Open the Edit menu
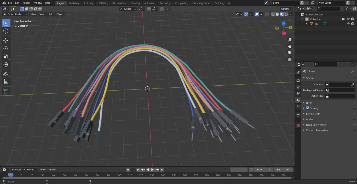 point(17,3)
